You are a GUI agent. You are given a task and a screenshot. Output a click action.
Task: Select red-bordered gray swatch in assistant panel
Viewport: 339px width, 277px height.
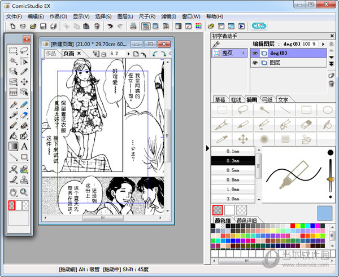(218, 210)
